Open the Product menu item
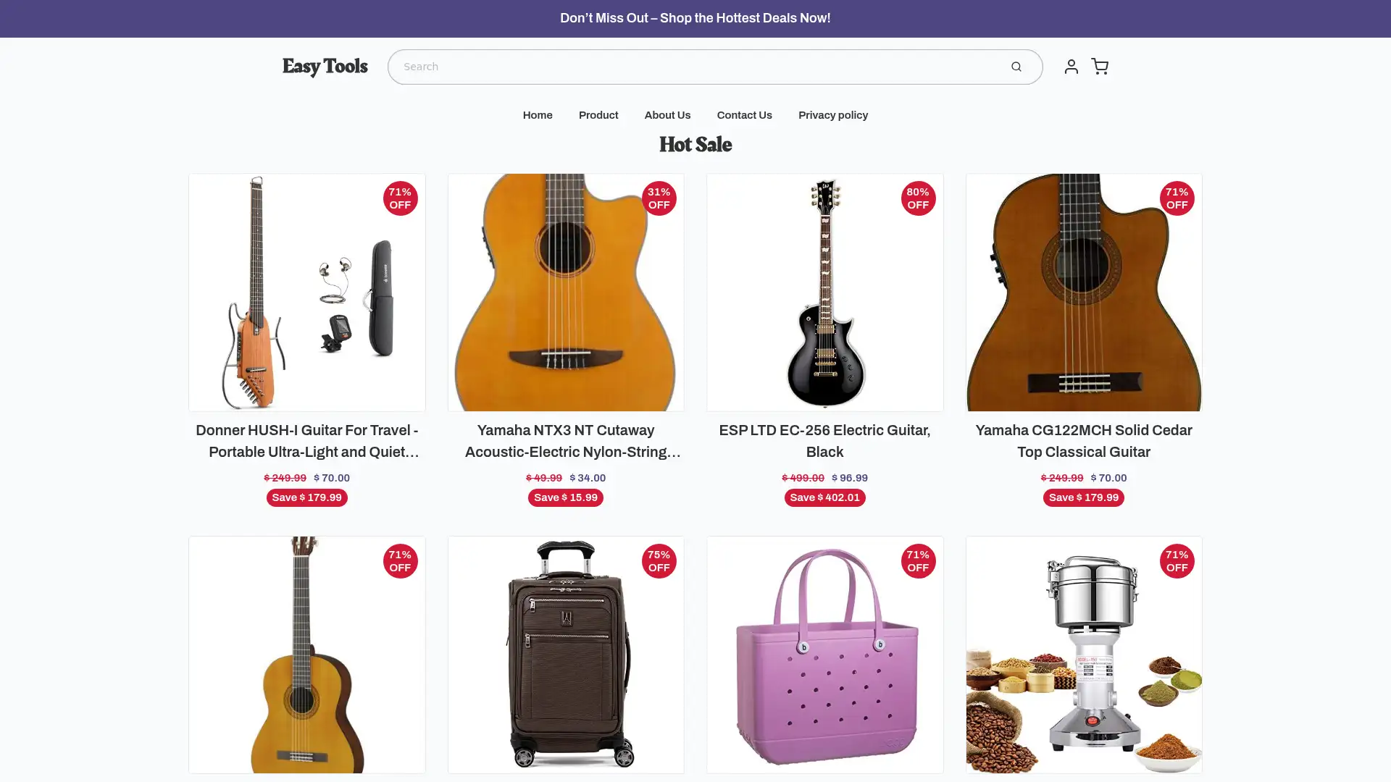Image resolution: width=1391 pixels, height=782 pixels. pos(598,114)
